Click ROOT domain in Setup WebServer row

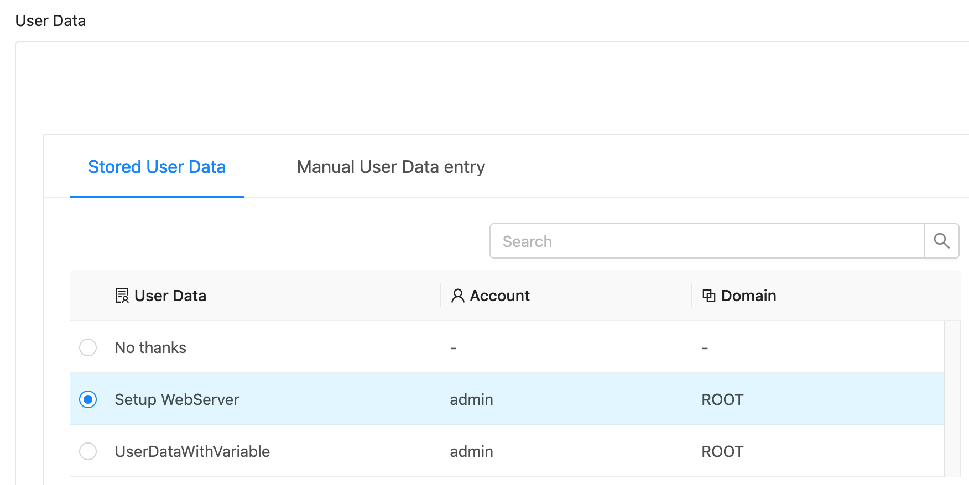pyautogui.click(x=722, y=399)
